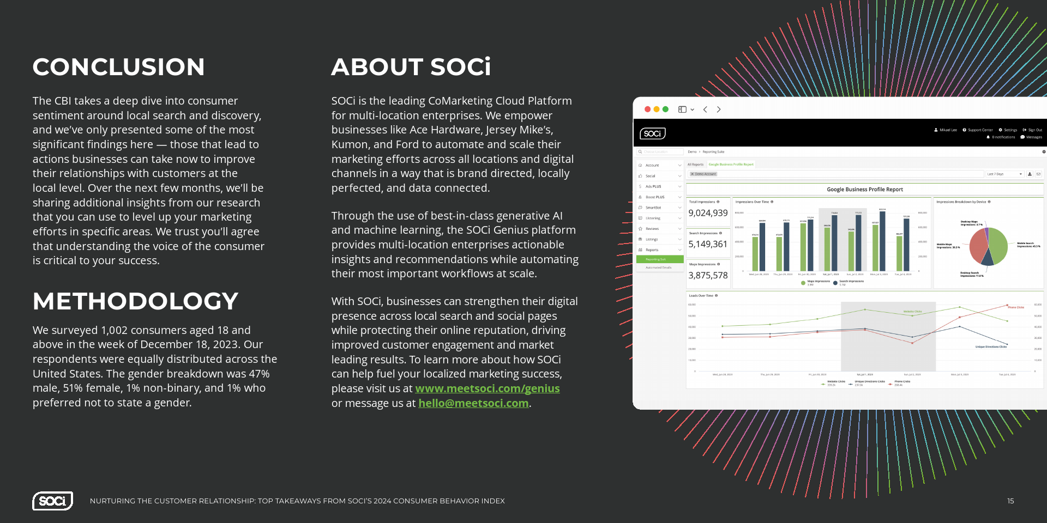
Task: Click the download report icon
Action: pos(1030,174)
